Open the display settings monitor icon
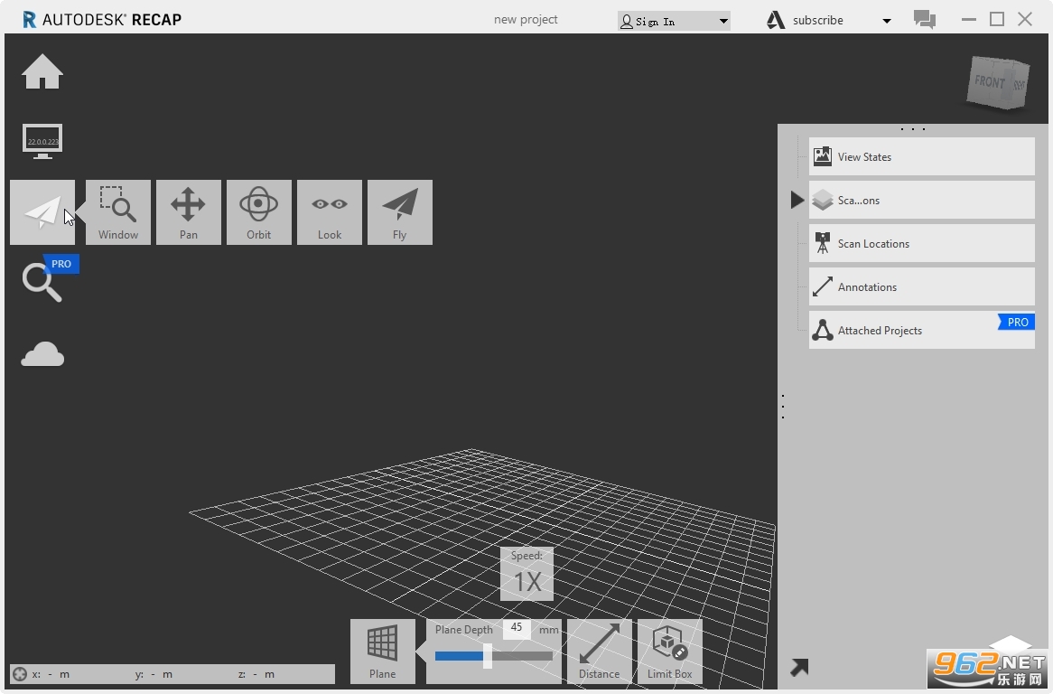Image resolution: width=1053 pixels, height=694 pixels. 42,142
